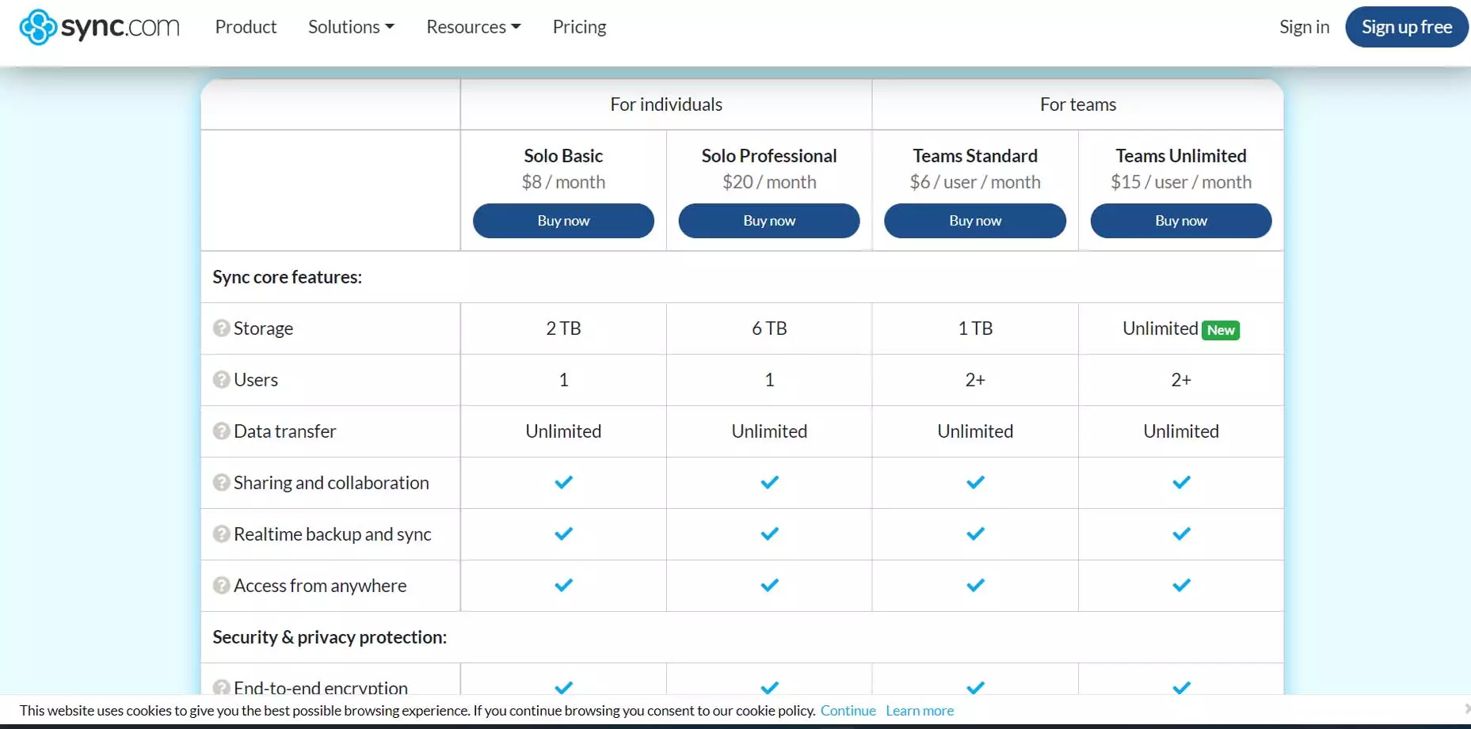
Task: Click the Users help question-mark icon
Action: click(x=222, y=379)
